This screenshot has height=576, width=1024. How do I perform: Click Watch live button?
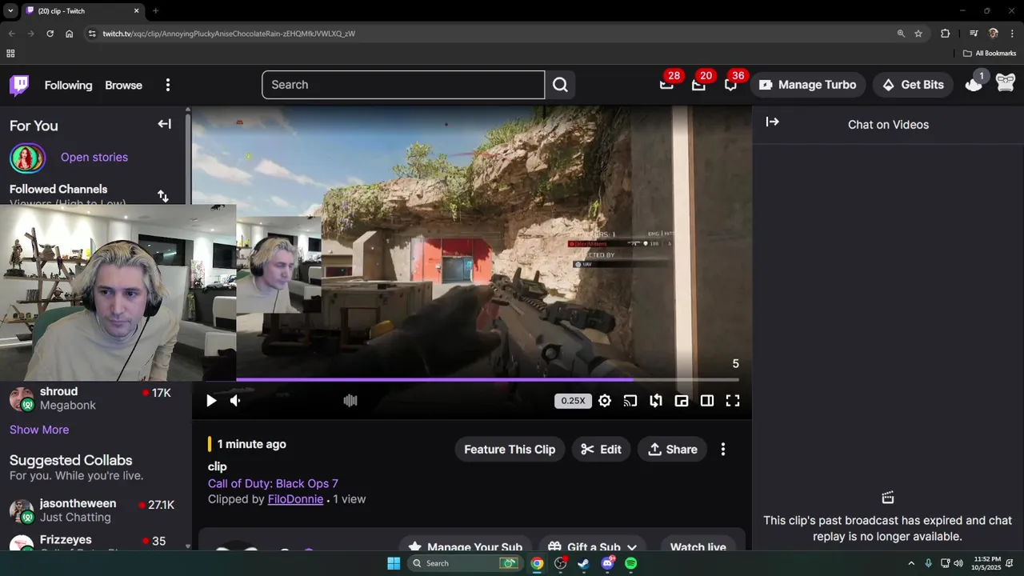(698, 547)
